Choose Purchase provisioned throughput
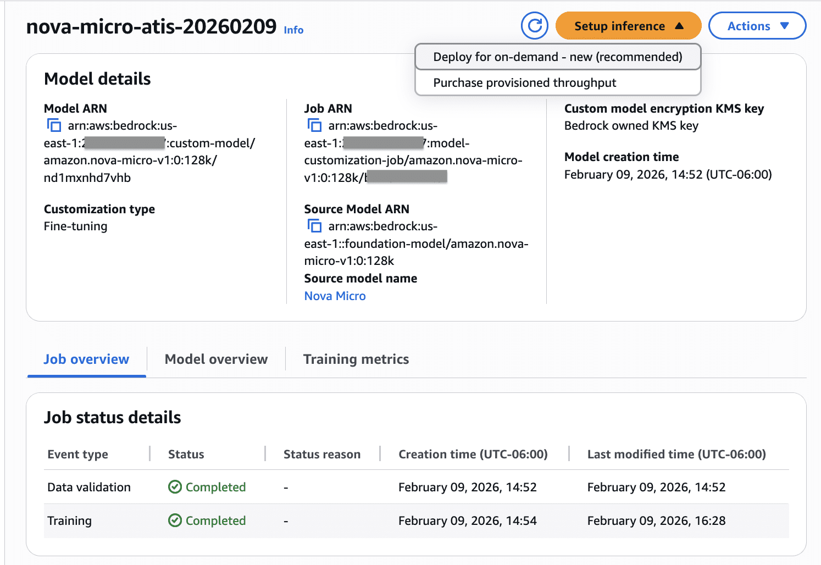Viewport: 821px width, 565px height. tap(525, 82)
